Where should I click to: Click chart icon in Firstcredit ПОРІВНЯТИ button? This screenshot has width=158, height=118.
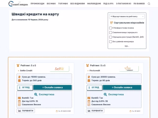pyautogui.click(x=89, y=111)
